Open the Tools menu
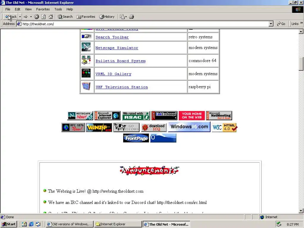This screenshot has width=304, height=228. tap(58, 9)
